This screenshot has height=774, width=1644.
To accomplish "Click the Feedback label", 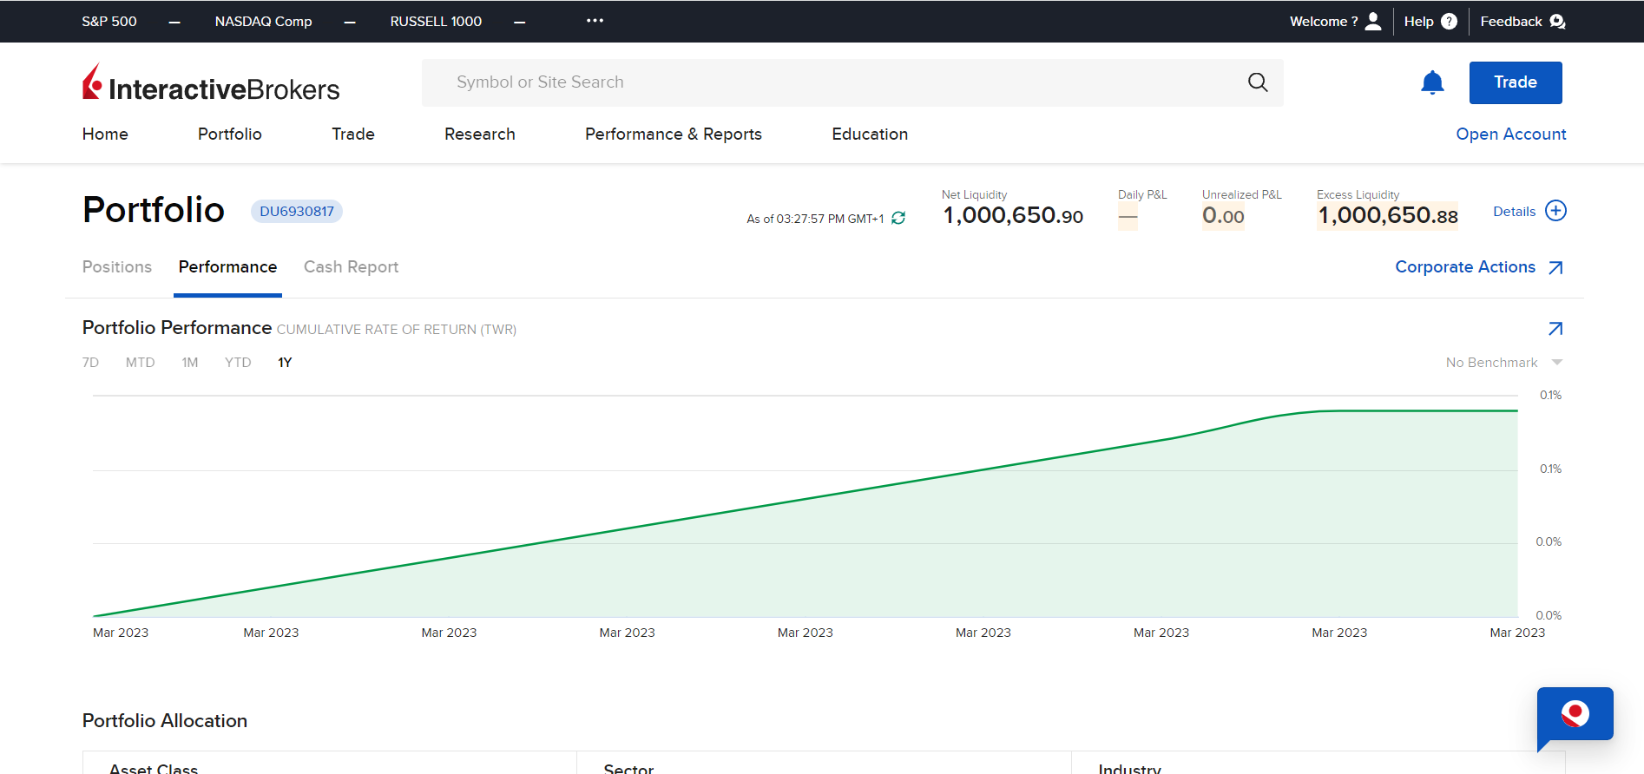I will click(x=1511, y=21).
